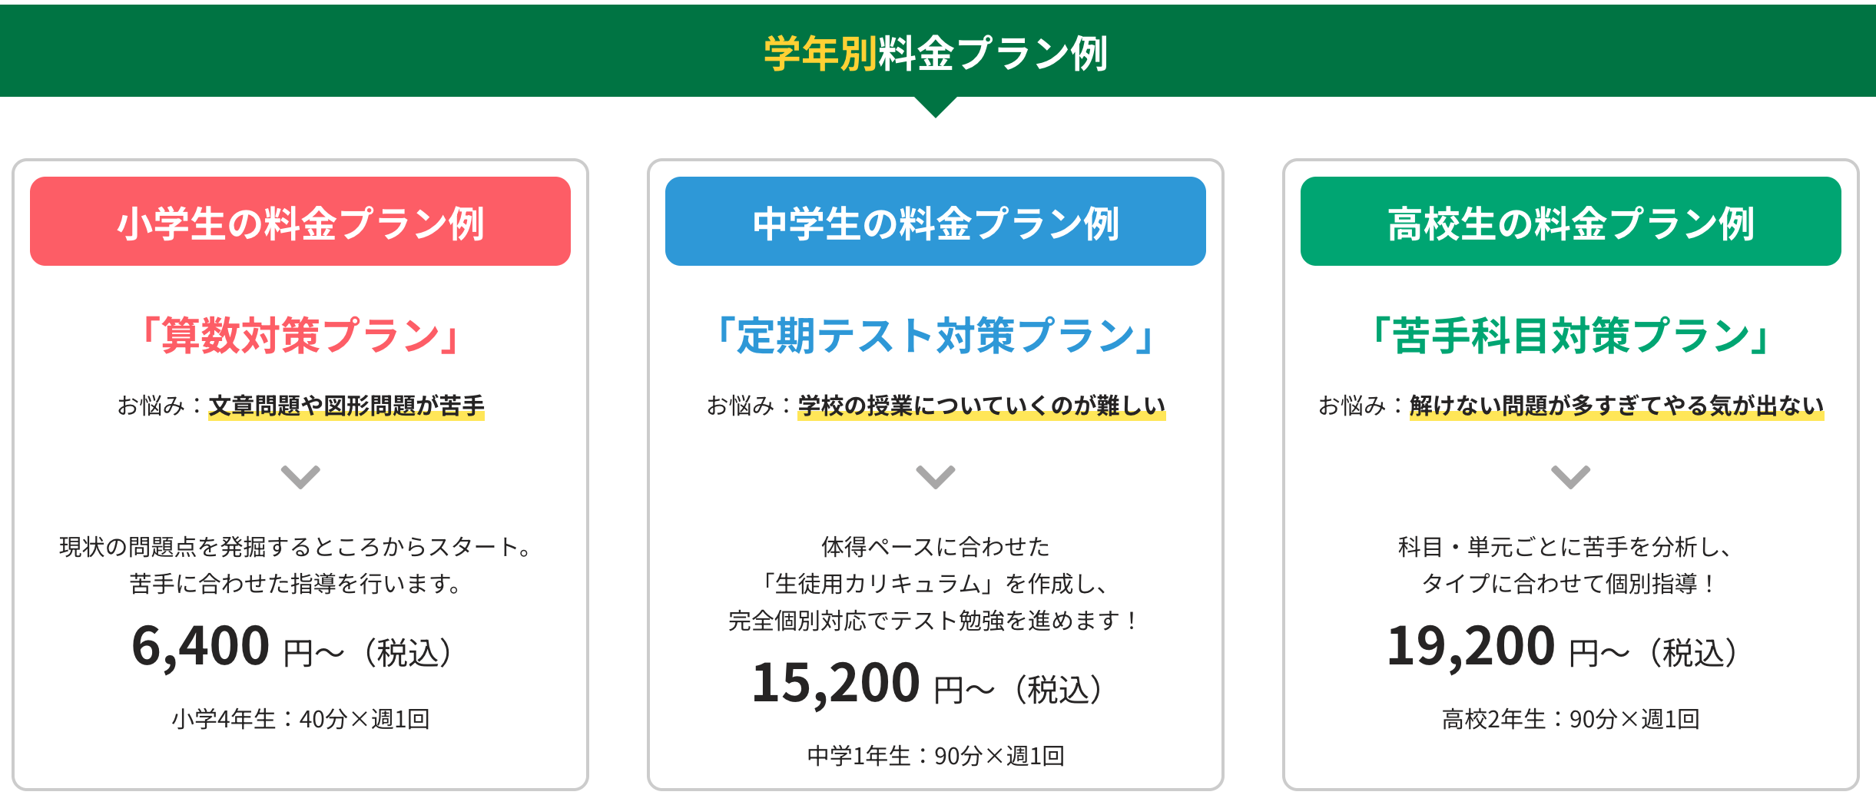Click 小学4年生：40分×週1回 detail text
Screen dimensions: 1876x805
coord(300,719)
